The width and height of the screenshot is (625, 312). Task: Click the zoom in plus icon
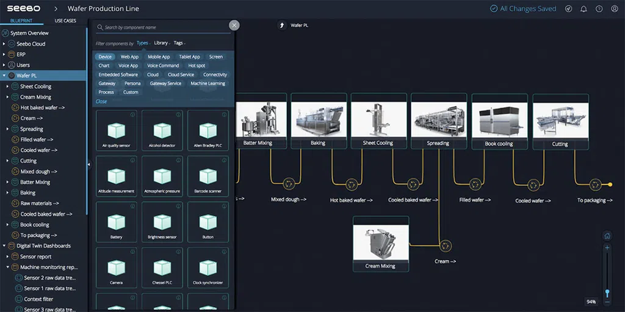(x=607, y=247)
